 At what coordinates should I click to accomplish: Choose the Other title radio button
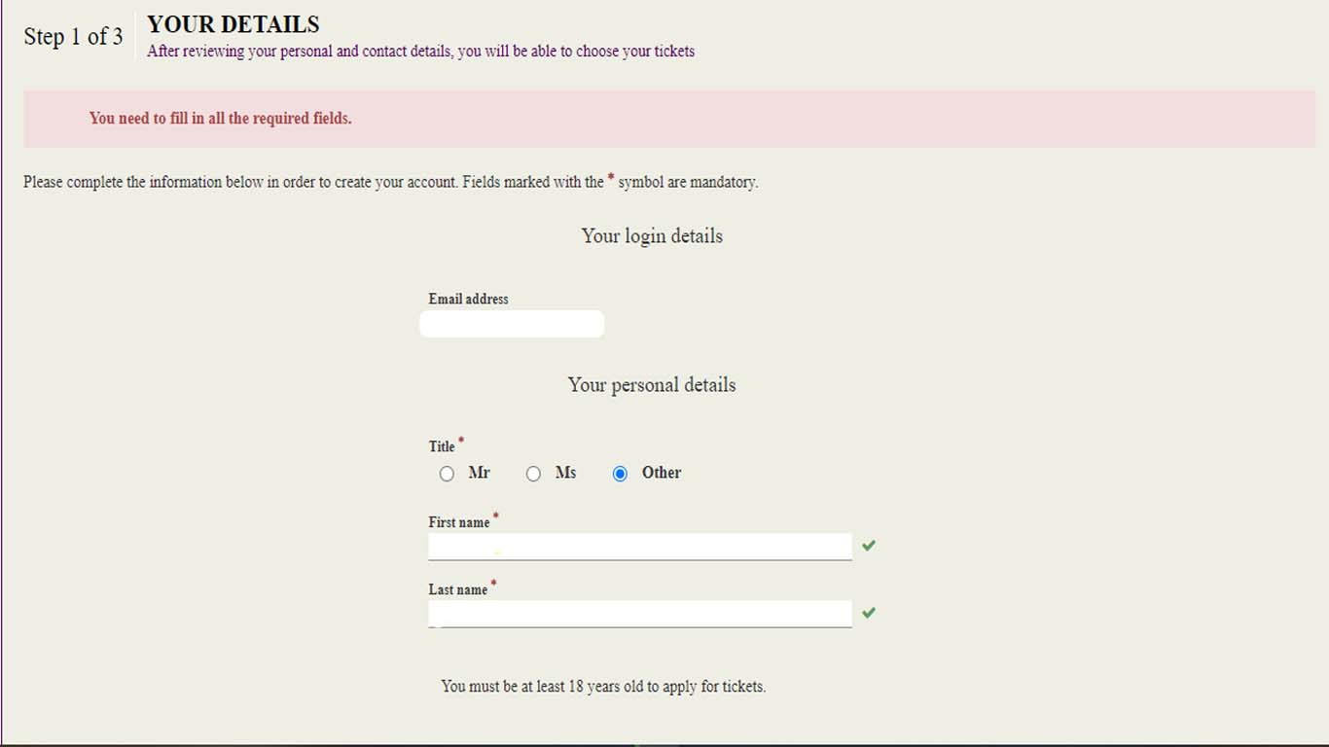621,474
